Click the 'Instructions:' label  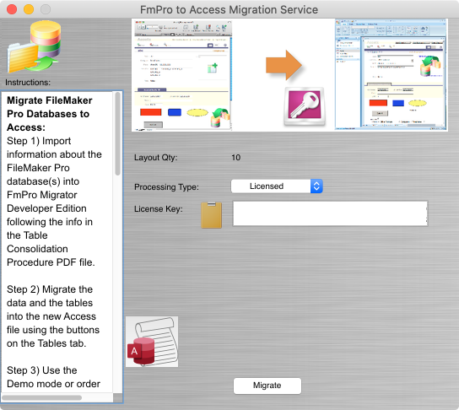point(28,83)
